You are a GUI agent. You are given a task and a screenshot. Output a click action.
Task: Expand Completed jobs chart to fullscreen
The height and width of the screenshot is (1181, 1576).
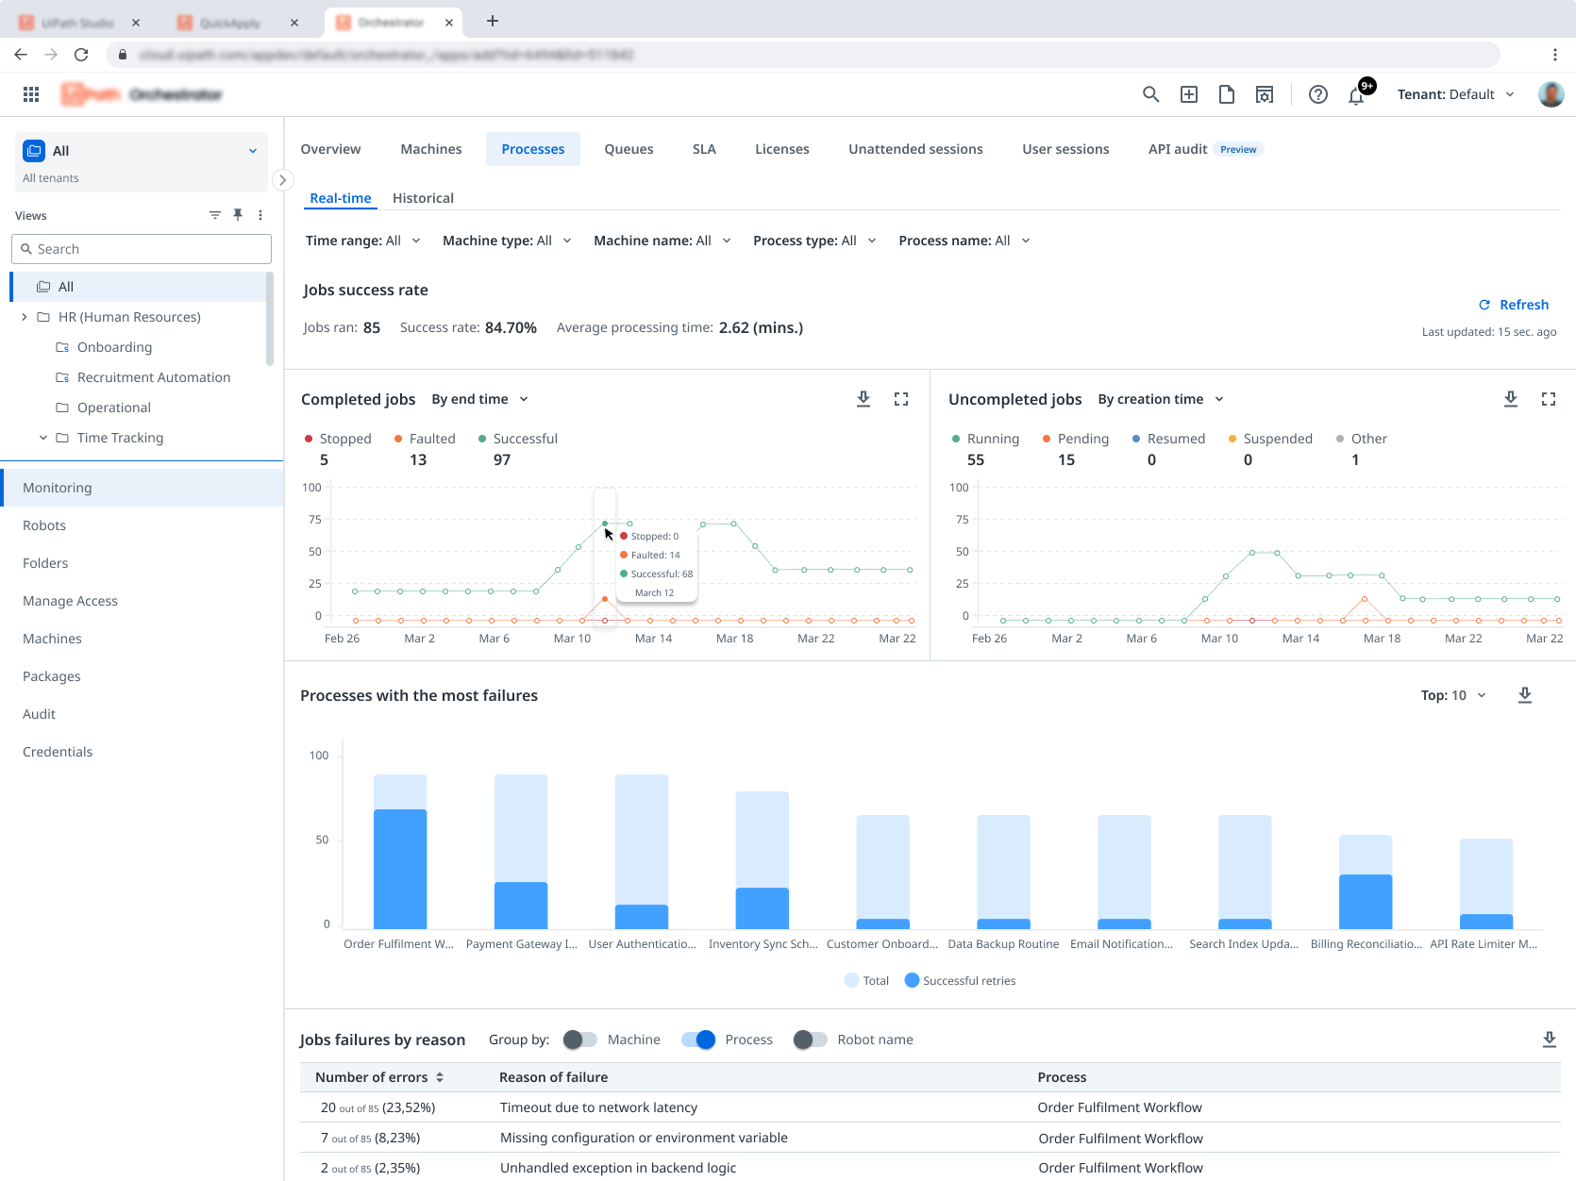tap(901, 399)
